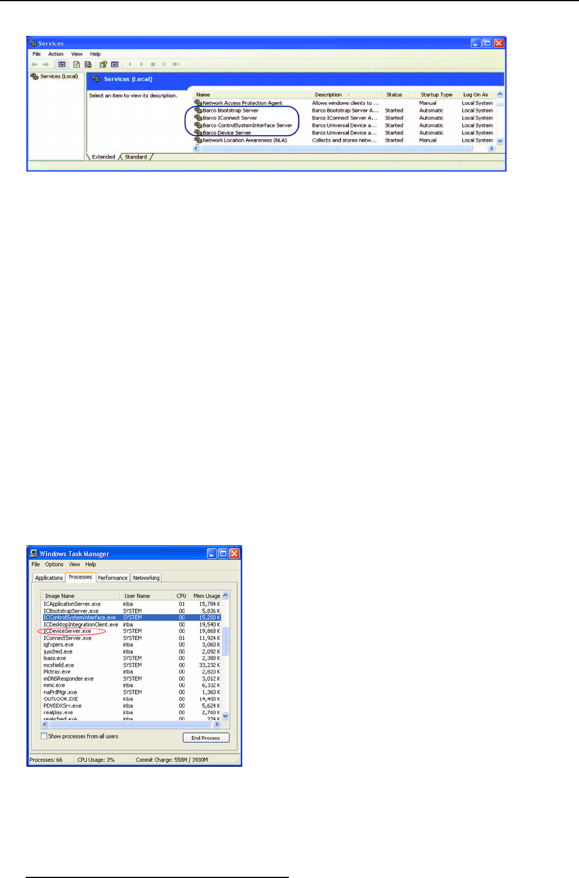Select ICApplicationServer.exe process

(132, 604)
